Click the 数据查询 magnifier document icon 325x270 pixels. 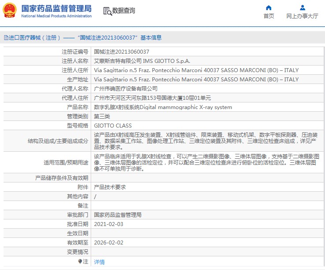[x=107, y=11]
